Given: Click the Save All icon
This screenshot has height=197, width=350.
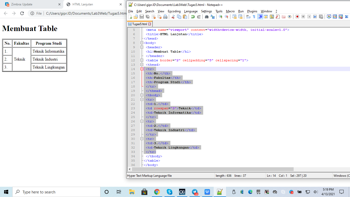Looking at the screenshot, I should pos(147,16).
